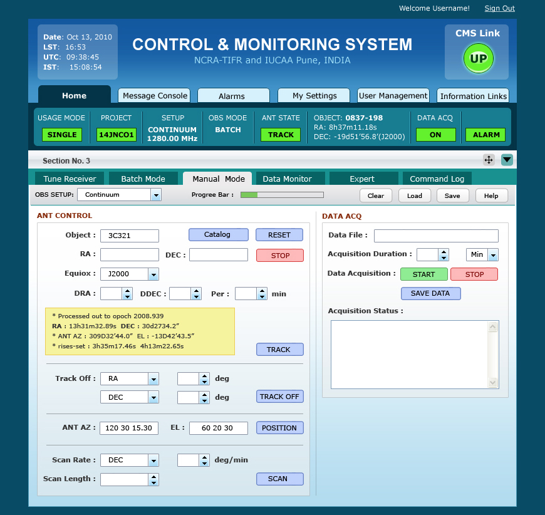Open the object Catalog button
This screenshot has height=515, width=545.
pos(218,235)
